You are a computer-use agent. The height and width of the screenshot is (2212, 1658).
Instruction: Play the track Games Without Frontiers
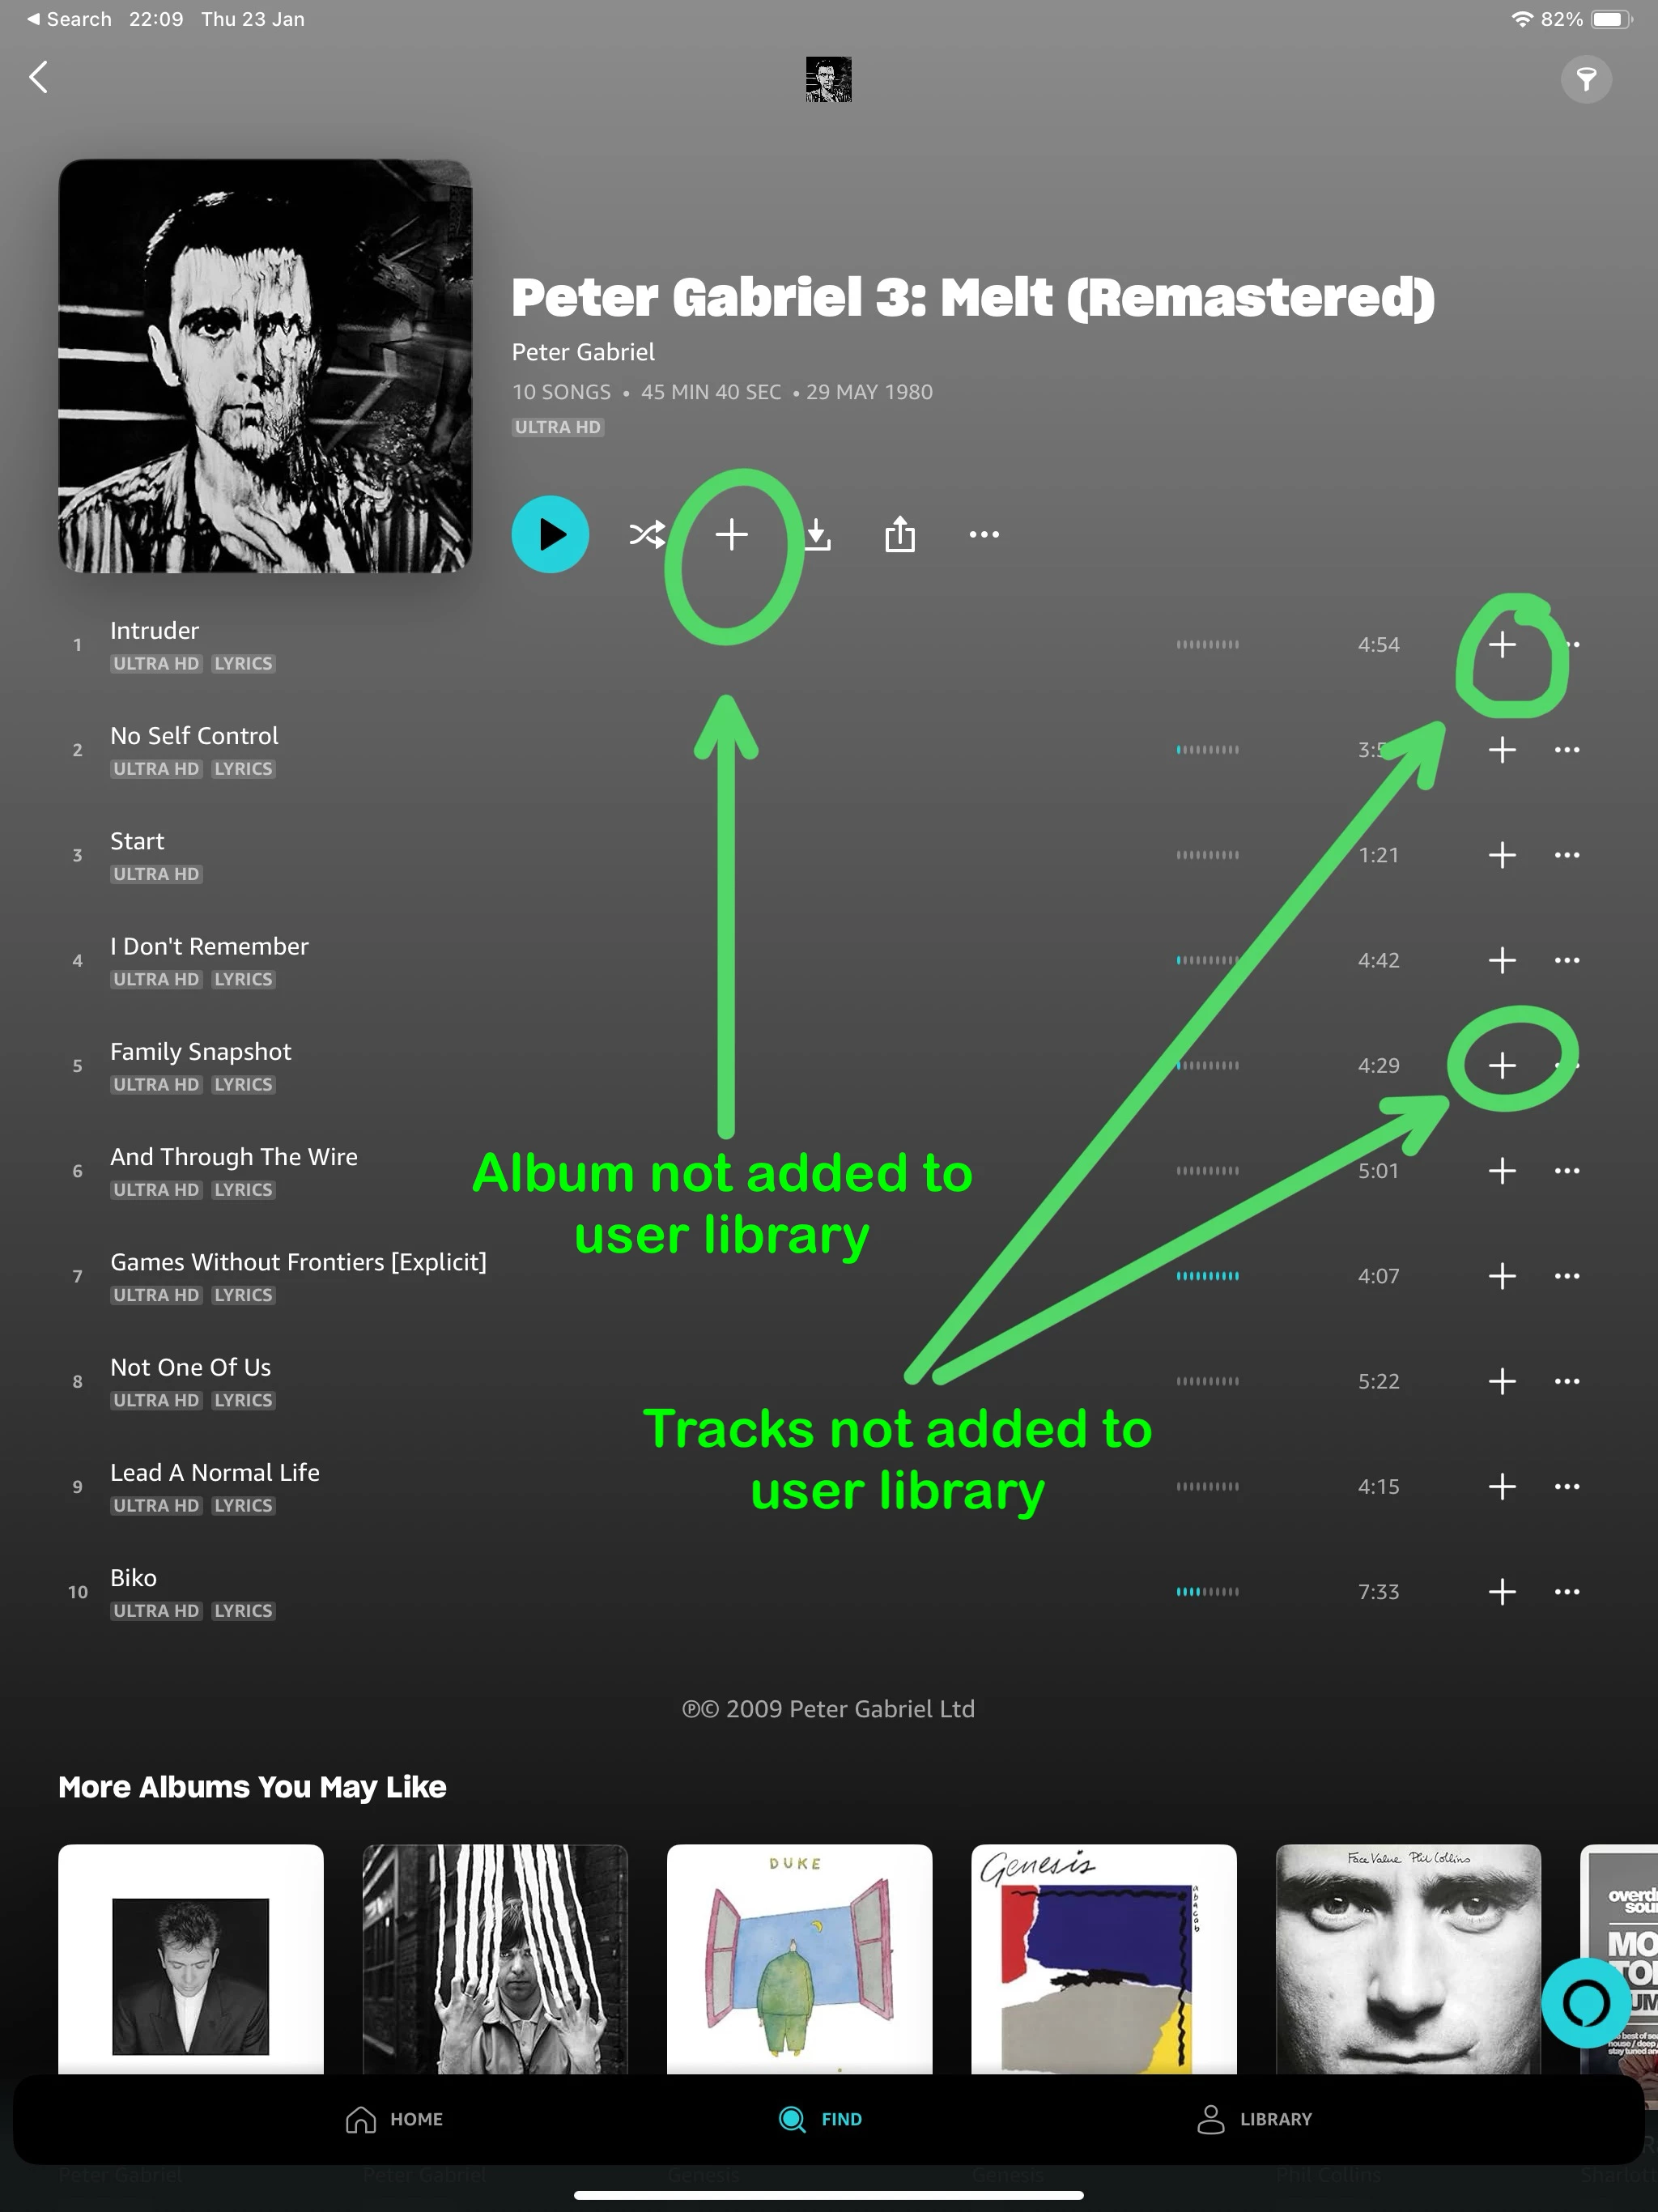pyautogui.click(x=298, y=1262)
